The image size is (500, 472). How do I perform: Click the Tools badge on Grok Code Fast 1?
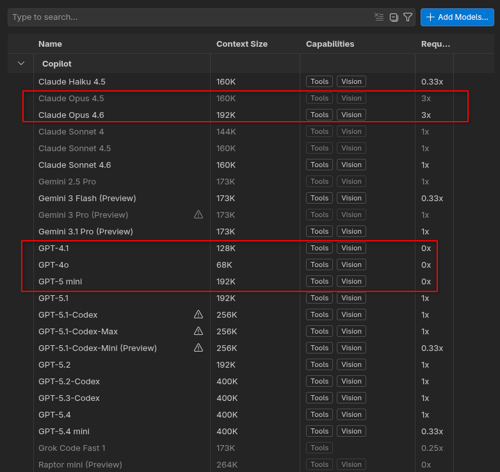coord(319,448)
